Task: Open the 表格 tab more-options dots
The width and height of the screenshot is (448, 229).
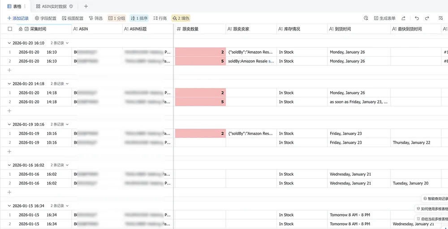Action: (x=25, y=6)
